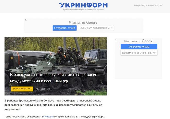170x119 pixels.
Task: Click the 'Реклама от' label in the top banner
Action: (77, 23)
